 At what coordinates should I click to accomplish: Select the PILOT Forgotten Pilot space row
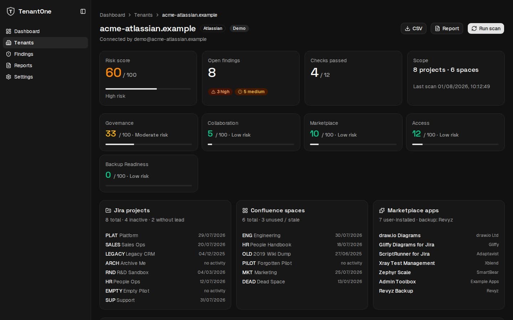tap(302, 263)
